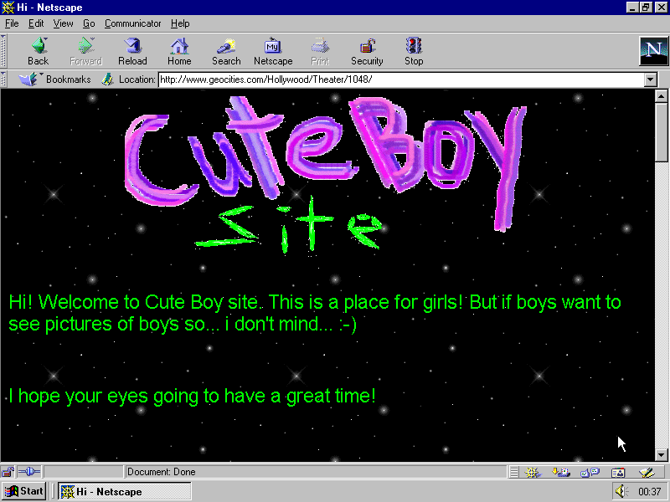This screenshot has height=502, width=670.
Task: Click inside the Location URL field
Action: coord(377,79)
